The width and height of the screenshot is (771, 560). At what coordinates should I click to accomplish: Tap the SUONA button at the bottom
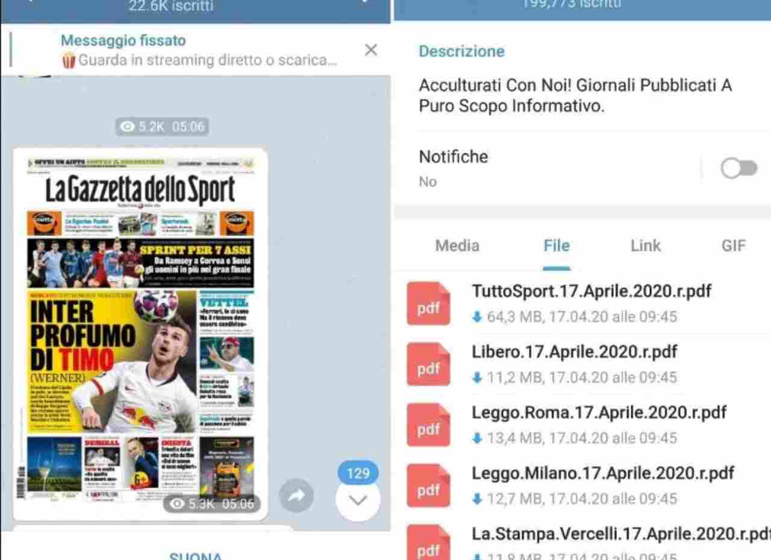click(x=195, y=555)
